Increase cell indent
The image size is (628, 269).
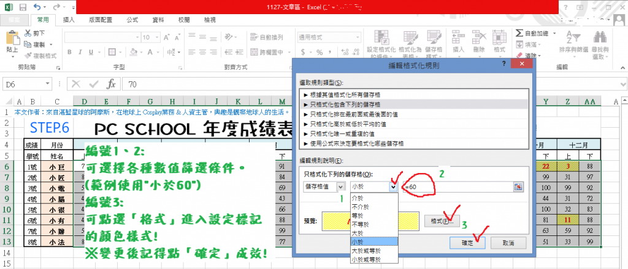click(x=239, y=53)
